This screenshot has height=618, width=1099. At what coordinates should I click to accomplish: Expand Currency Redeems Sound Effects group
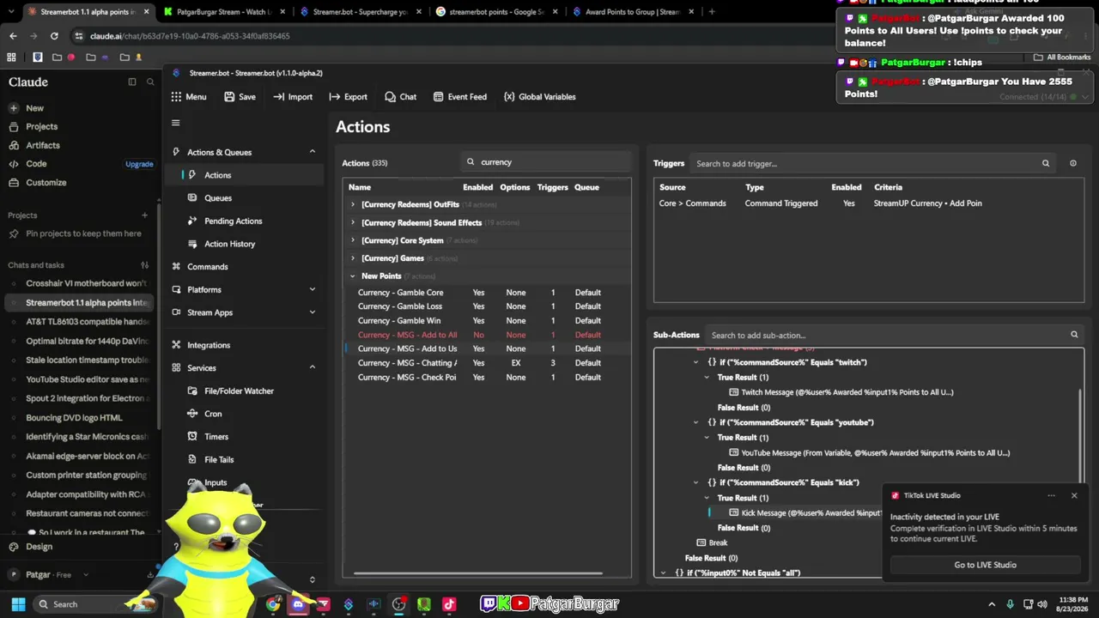pyautogui.click(x=352, y=222)
